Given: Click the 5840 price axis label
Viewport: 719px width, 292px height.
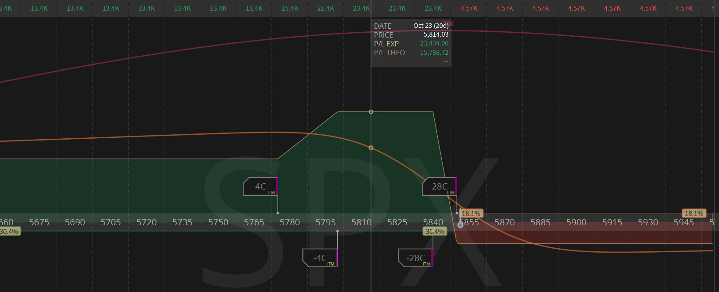Looking at the screenshot, I should pyautogui.click(x=433, y=222).
